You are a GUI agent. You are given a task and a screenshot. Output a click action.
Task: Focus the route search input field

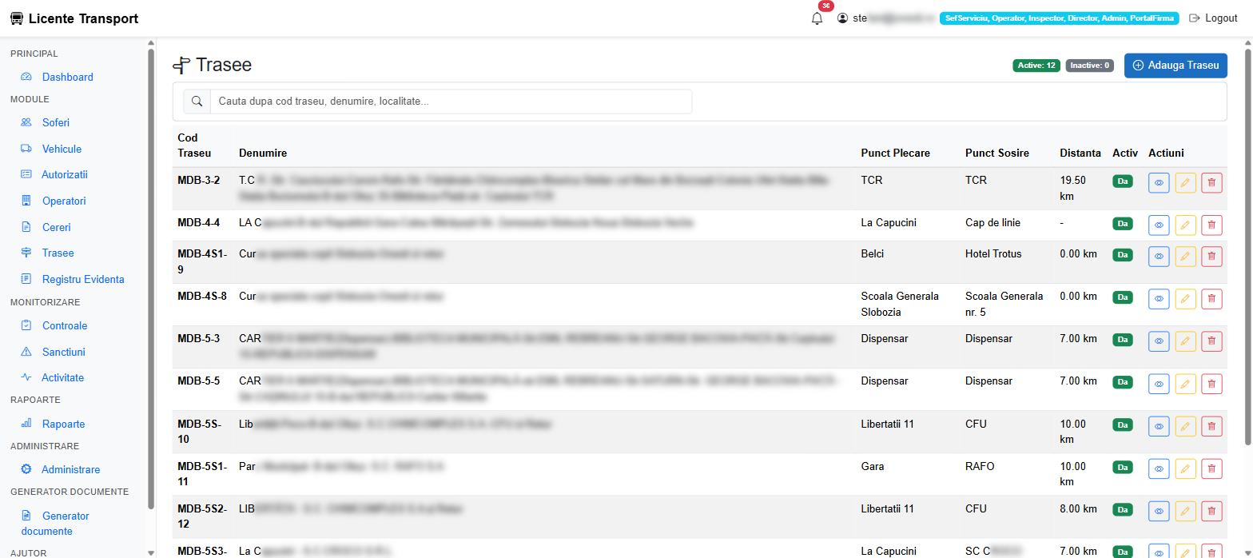click(451, 102)
